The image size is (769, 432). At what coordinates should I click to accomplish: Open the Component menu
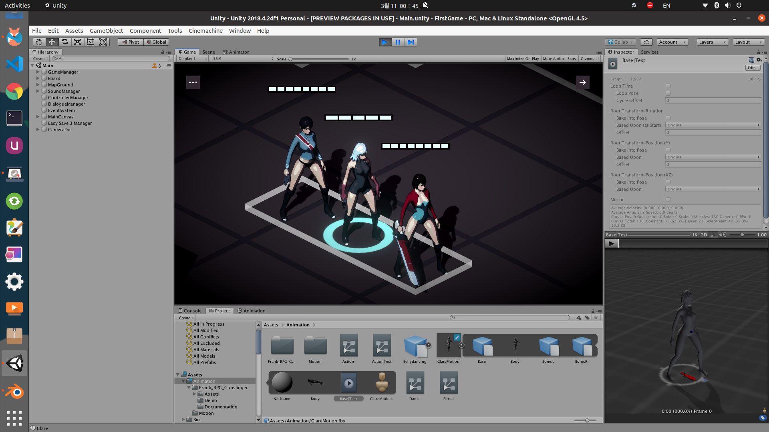click(145, 31)
